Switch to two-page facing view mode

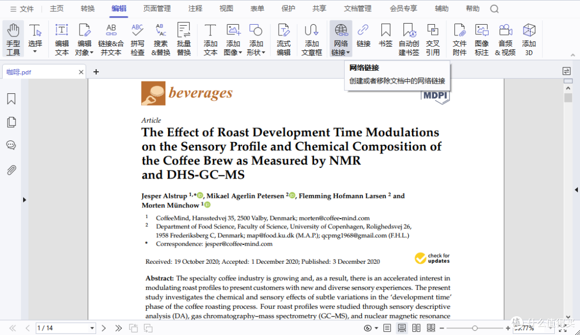[x=416, y=328]
